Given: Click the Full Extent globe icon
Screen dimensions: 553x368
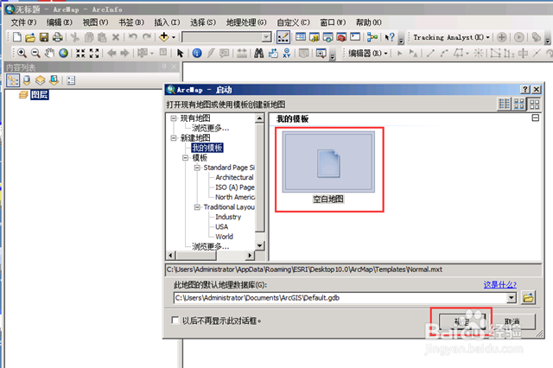Looking at the screenshot, I should tap(63, 54).
